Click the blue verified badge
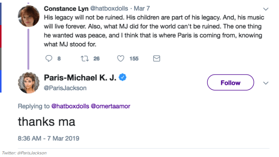The height and width of the screenshot is (157, 279). (x=123, y=78)
